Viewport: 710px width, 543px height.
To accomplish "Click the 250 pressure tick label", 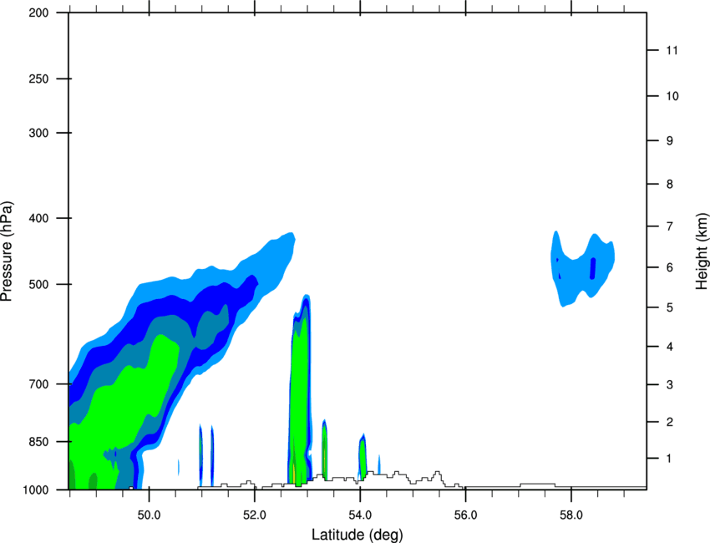I will [38, 79].
